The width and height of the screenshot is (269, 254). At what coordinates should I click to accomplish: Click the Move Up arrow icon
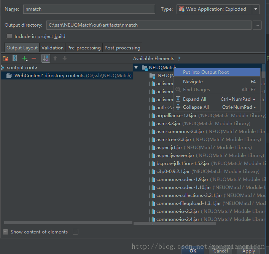coord(55,58)
